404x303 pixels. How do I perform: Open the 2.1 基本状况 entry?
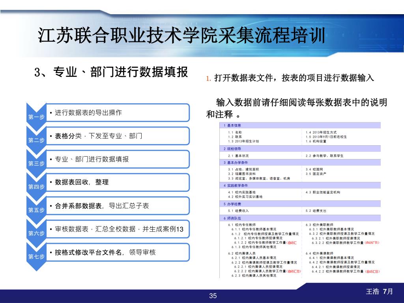coord(238,156)
